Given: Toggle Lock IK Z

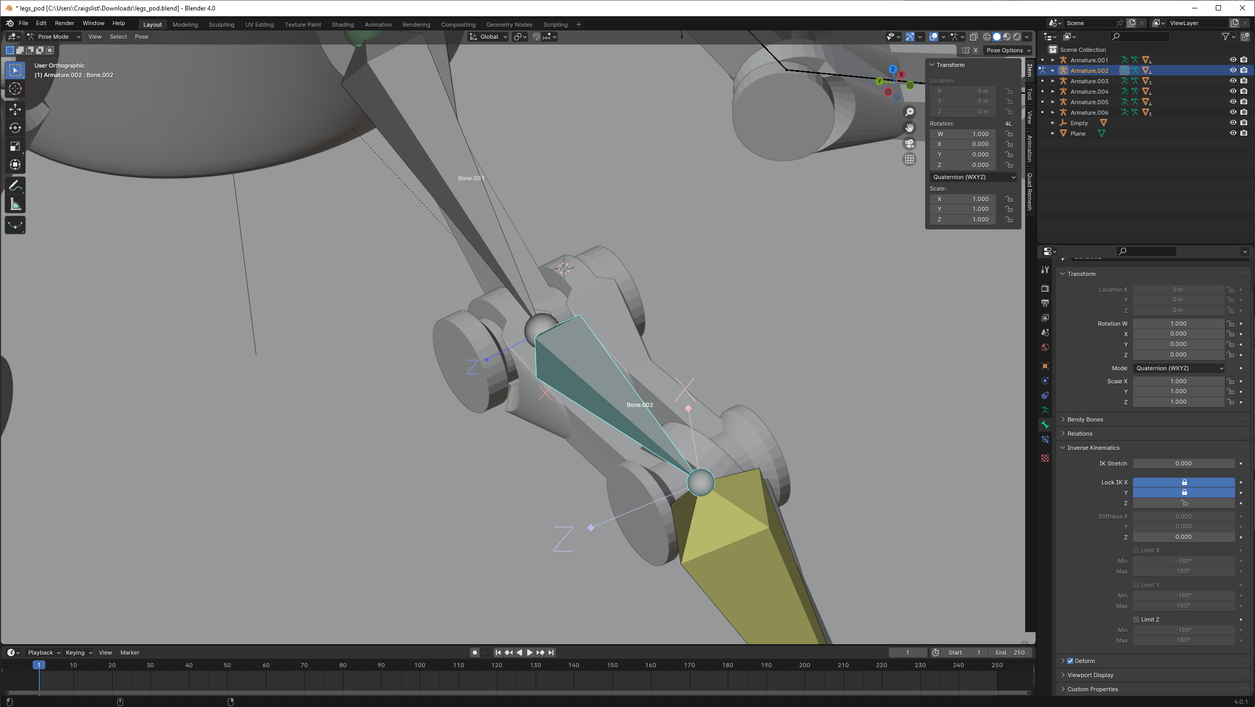Looking at the screenshot, I should [x=1183, y=503].
